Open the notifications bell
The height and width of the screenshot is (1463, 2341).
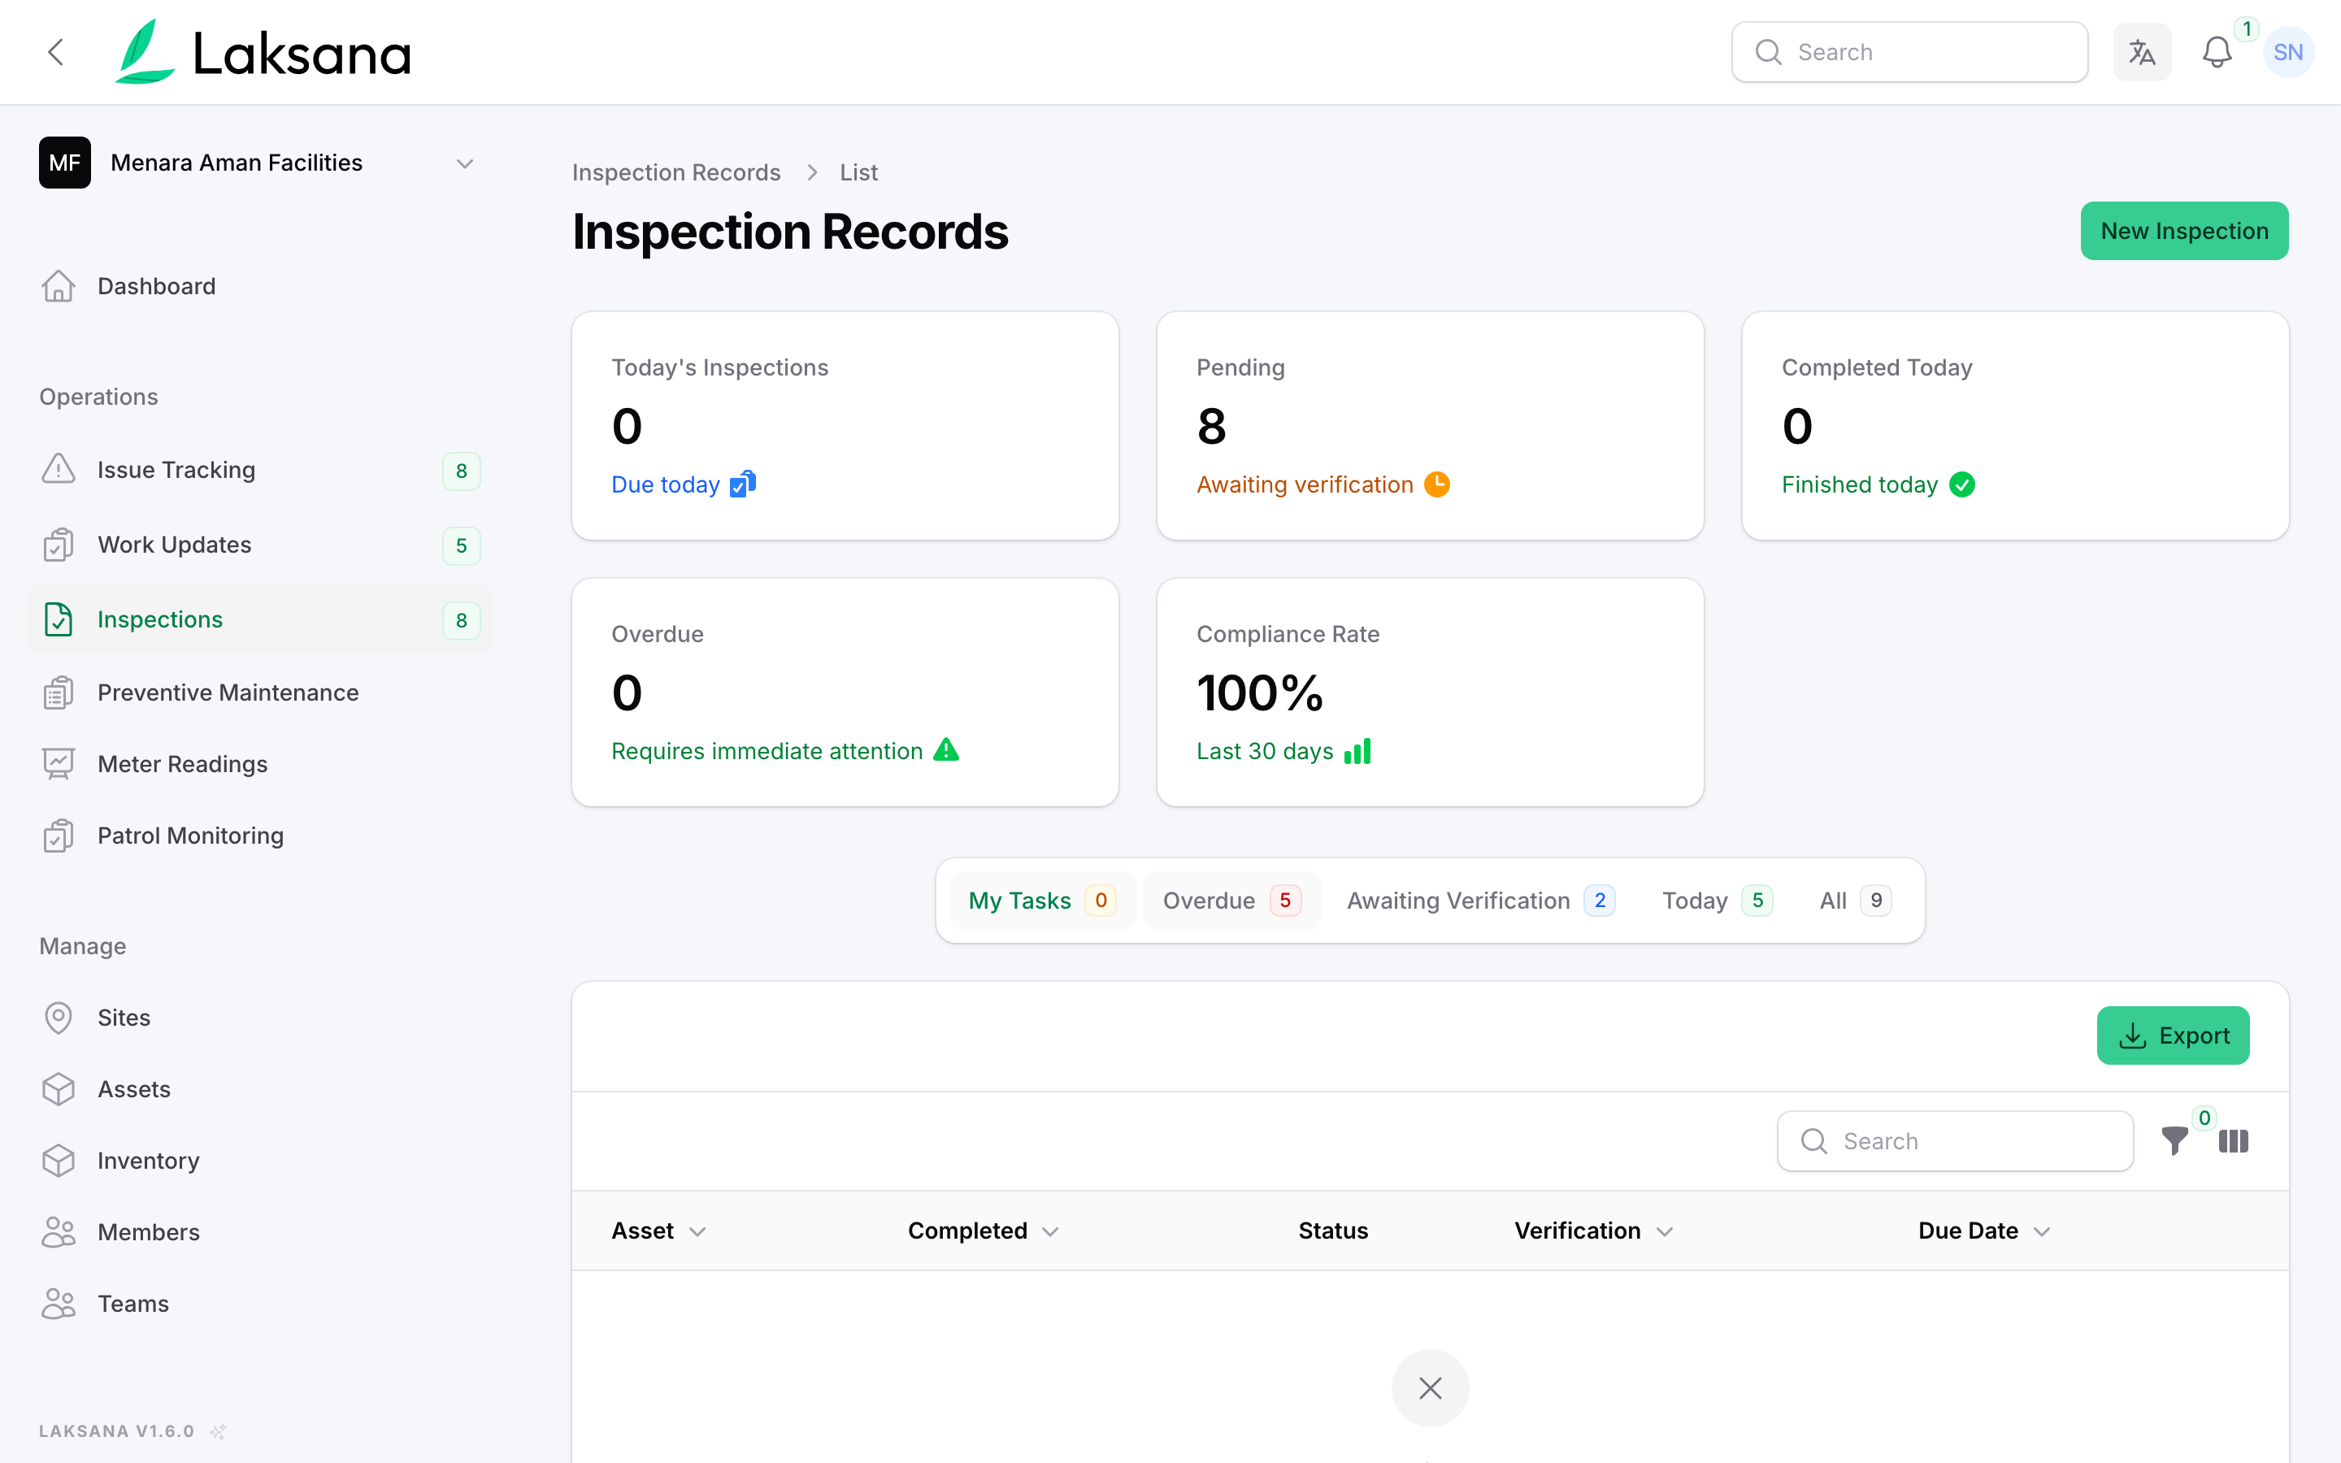point(2216,52)
